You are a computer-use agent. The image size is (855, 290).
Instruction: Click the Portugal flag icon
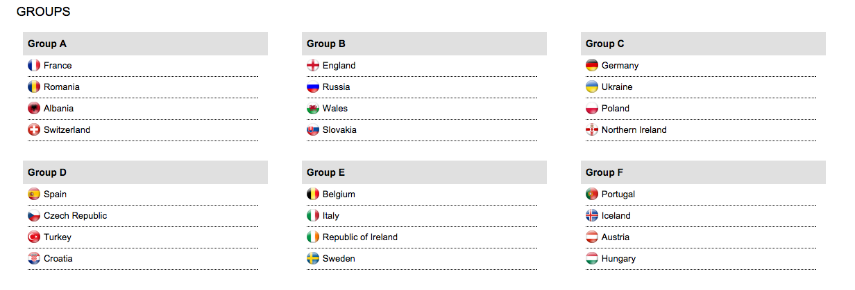coord(592,194)
